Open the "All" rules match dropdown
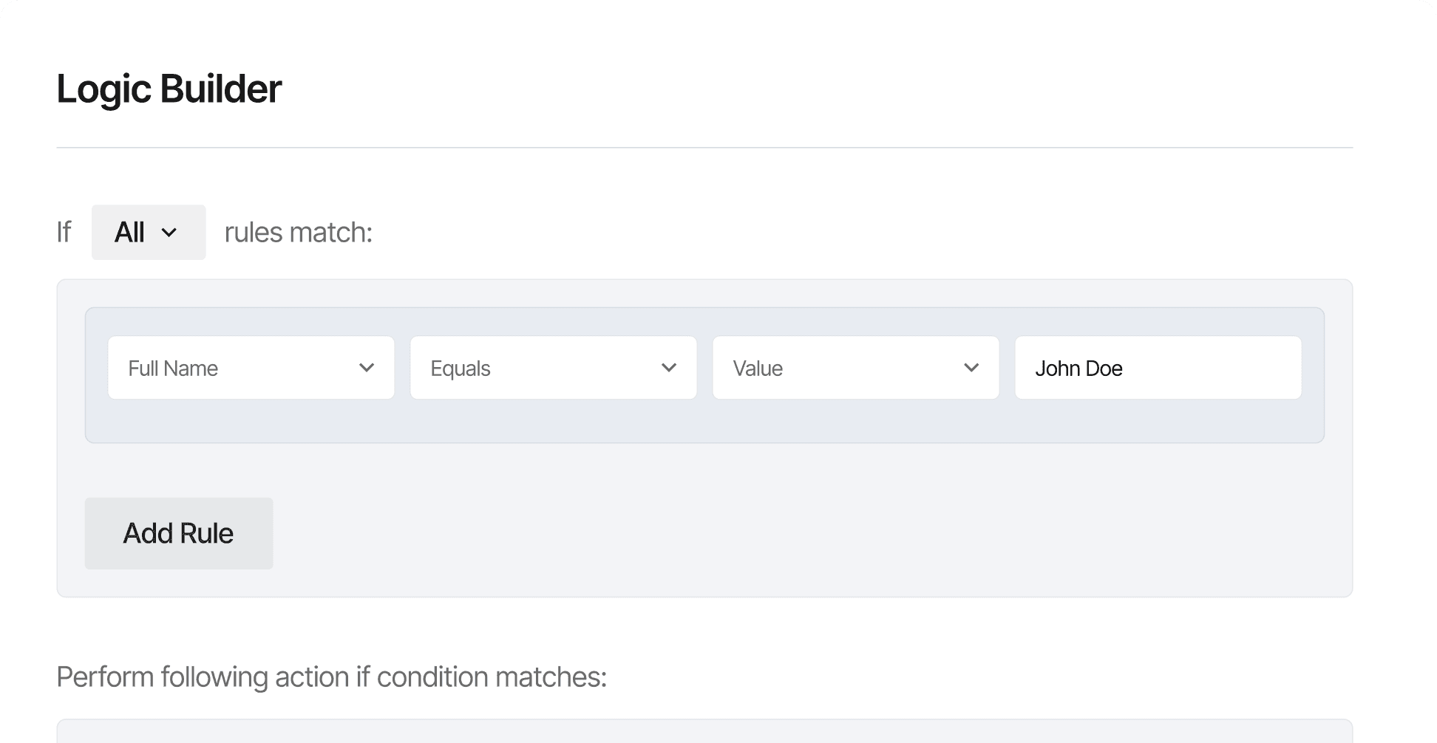The image size is (1437, 743). click(x=148, y=233)
